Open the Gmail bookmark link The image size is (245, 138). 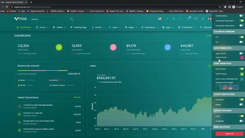(x=2, y=11)
